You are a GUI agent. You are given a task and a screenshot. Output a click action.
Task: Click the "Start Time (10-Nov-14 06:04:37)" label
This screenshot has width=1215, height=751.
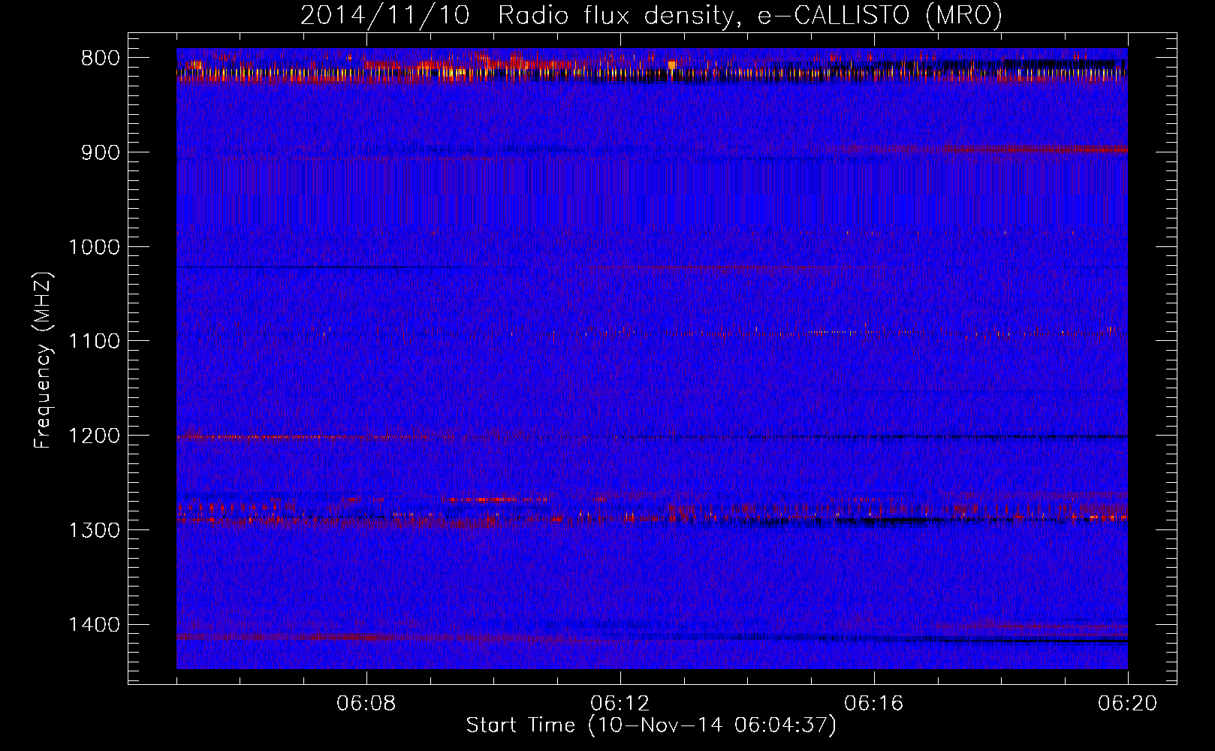[x=651, y=725]
